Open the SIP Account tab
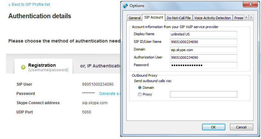 (154, 18)
